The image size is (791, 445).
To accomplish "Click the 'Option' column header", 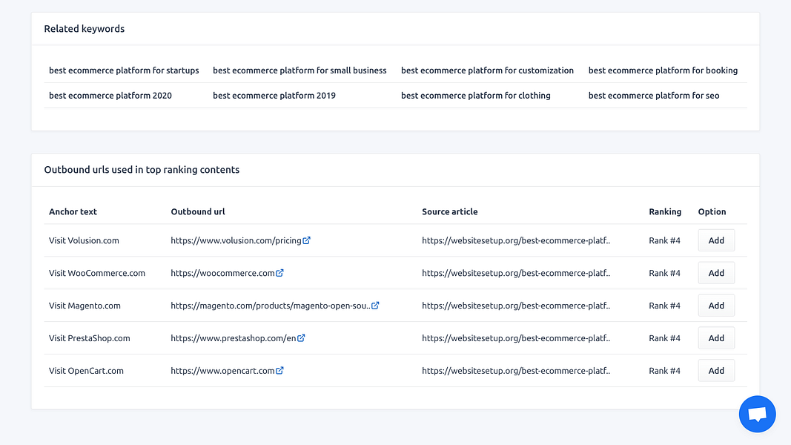I will tap(712, 211).
